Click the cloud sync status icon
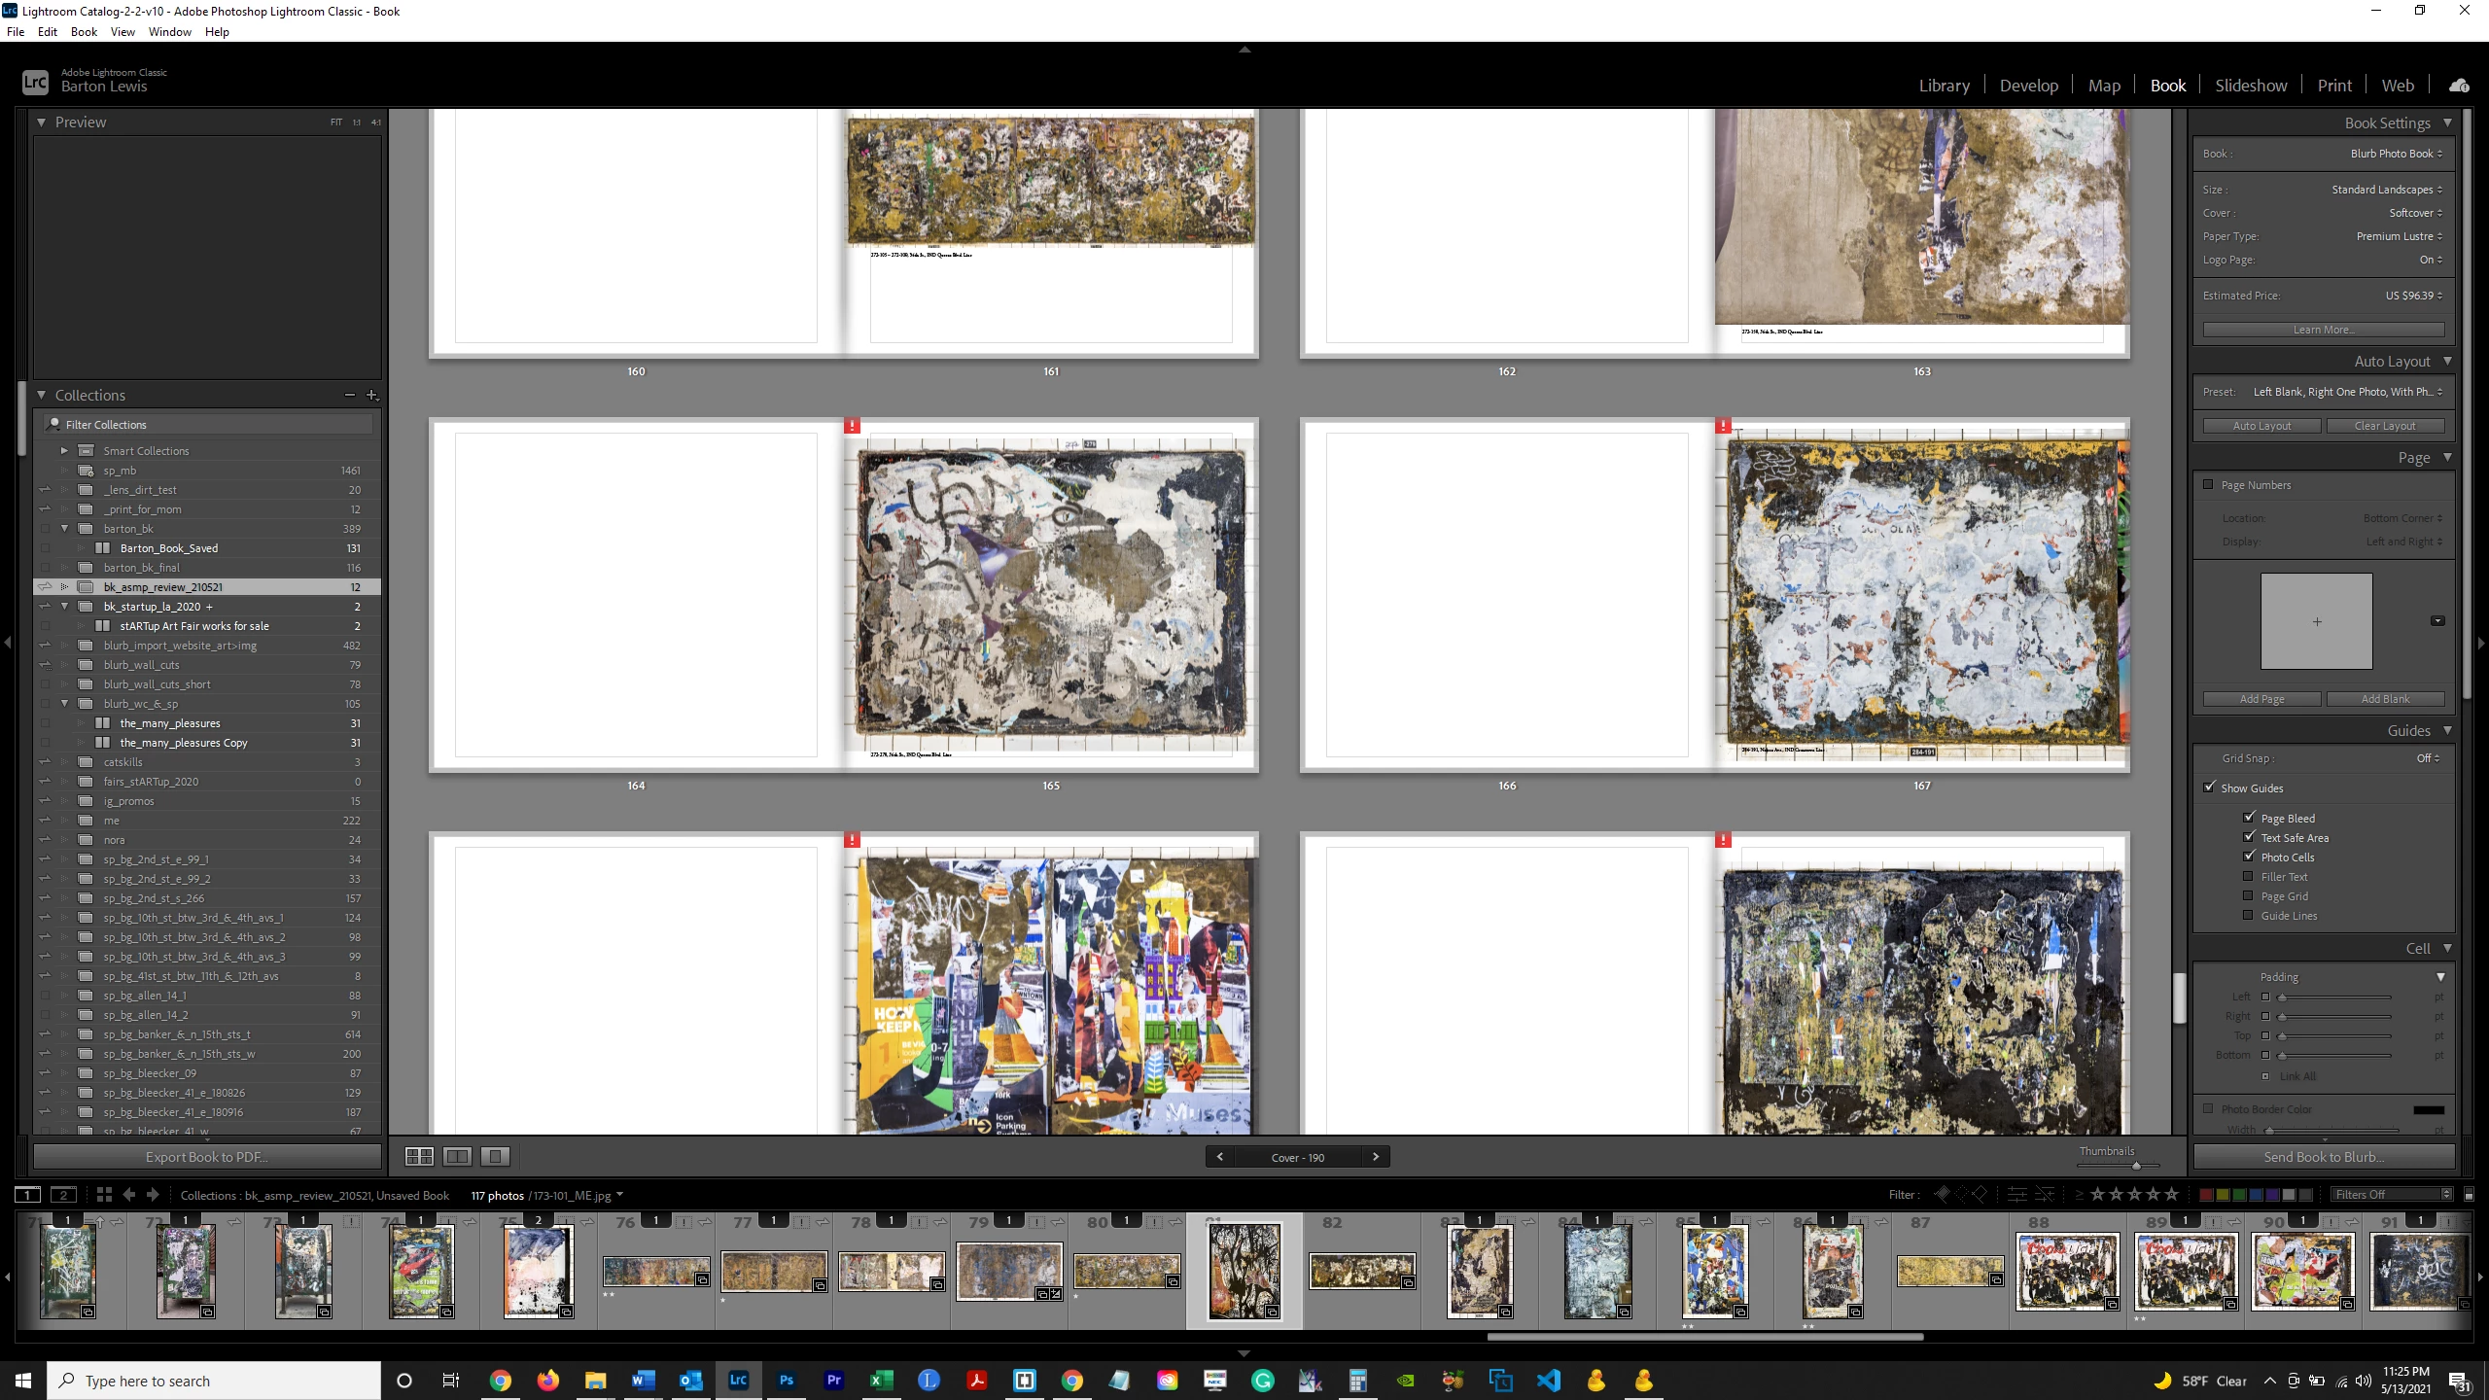Screen dimensions: 2489x1400 [2459, 86]
